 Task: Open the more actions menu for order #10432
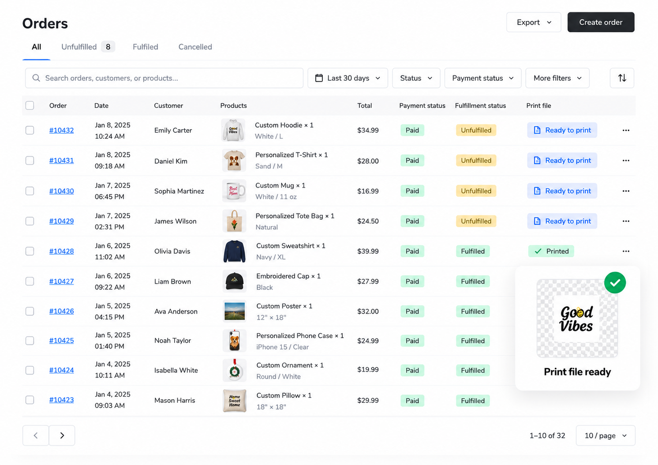point(626,130)
